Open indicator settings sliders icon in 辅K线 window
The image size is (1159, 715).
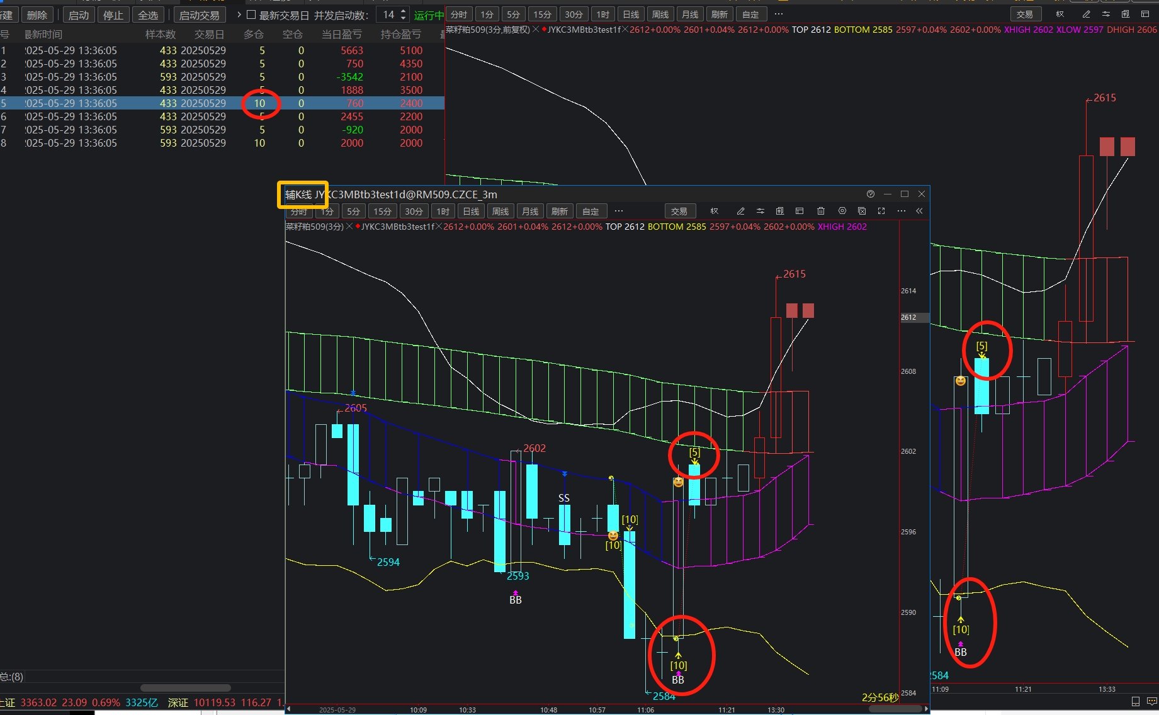(760, 211)
